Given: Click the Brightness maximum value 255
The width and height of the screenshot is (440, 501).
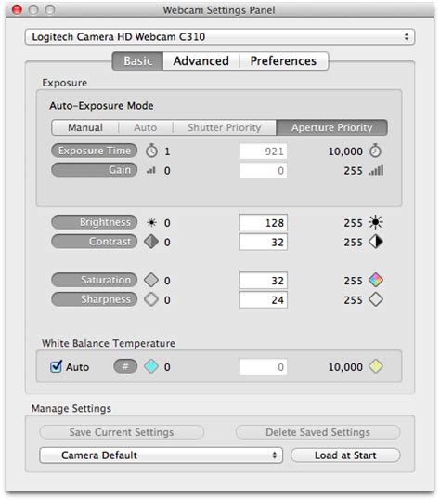Looking at the screenshot, I should click(x=354, y=223).
